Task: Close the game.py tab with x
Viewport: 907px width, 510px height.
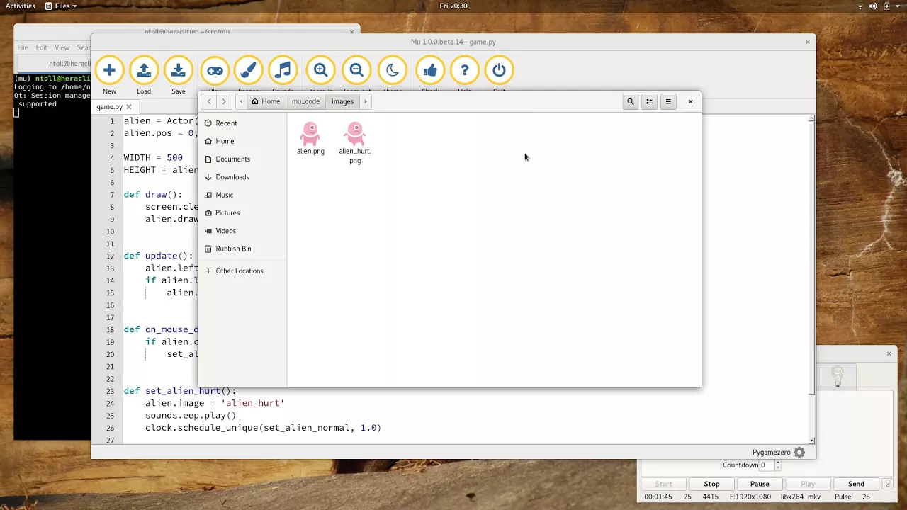Action: (x=129, y=107)
